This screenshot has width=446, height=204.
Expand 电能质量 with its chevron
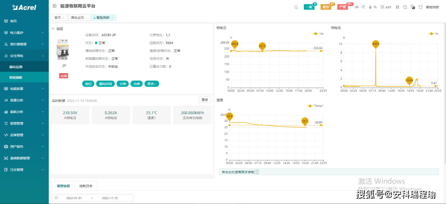(x=43, y=89)
